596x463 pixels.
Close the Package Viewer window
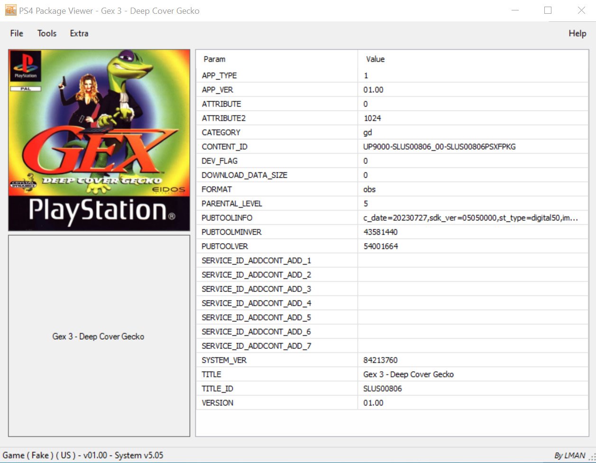581,10
